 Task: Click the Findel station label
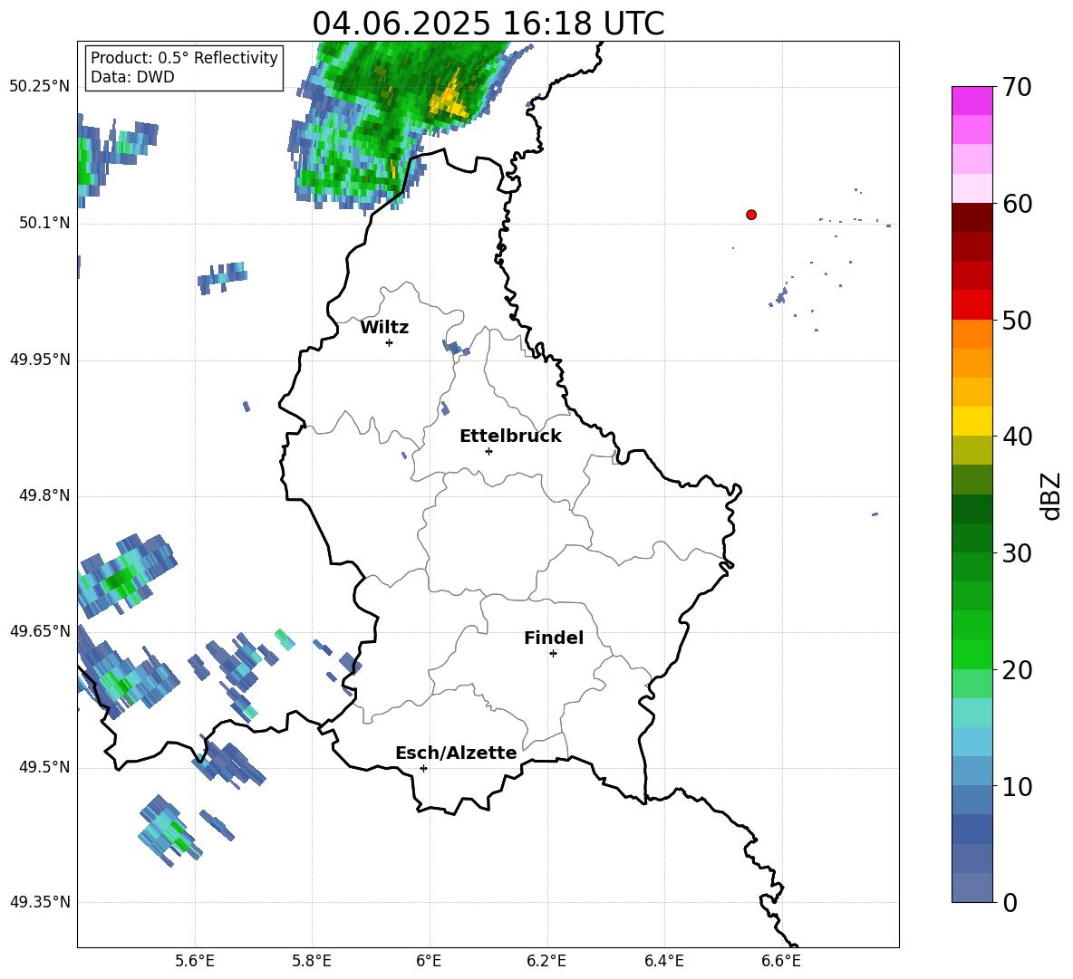click(x=554, y=638)
